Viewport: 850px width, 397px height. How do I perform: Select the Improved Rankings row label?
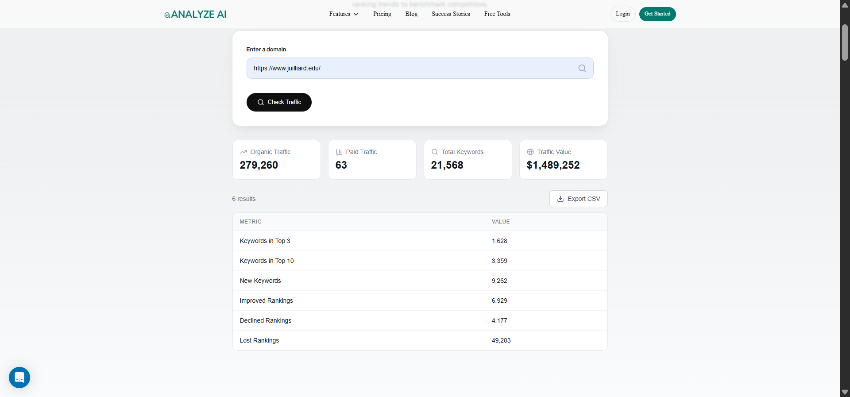pos(266,301)
